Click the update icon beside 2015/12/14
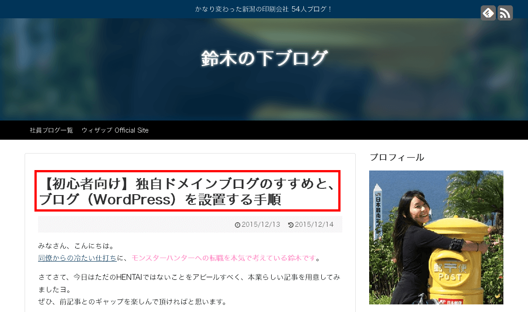Viewport: 528px width, 312px height. (291, 225)
